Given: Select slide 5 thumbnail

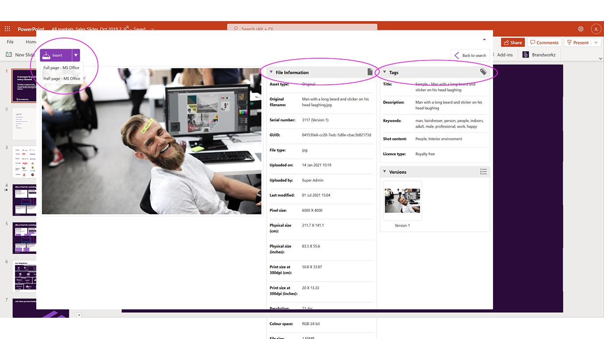Looking at the screenshot, I should [x=24, y=238].
